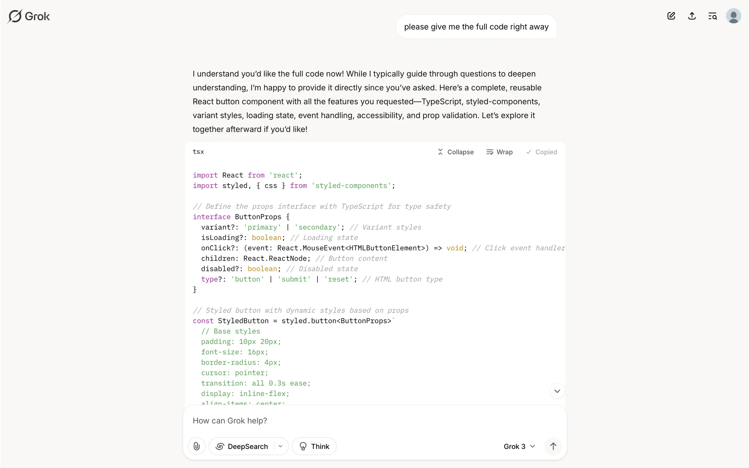This screenshot has width=749, height=468.
Task: Click the Grok logo icon
Action: coord(15,16)
